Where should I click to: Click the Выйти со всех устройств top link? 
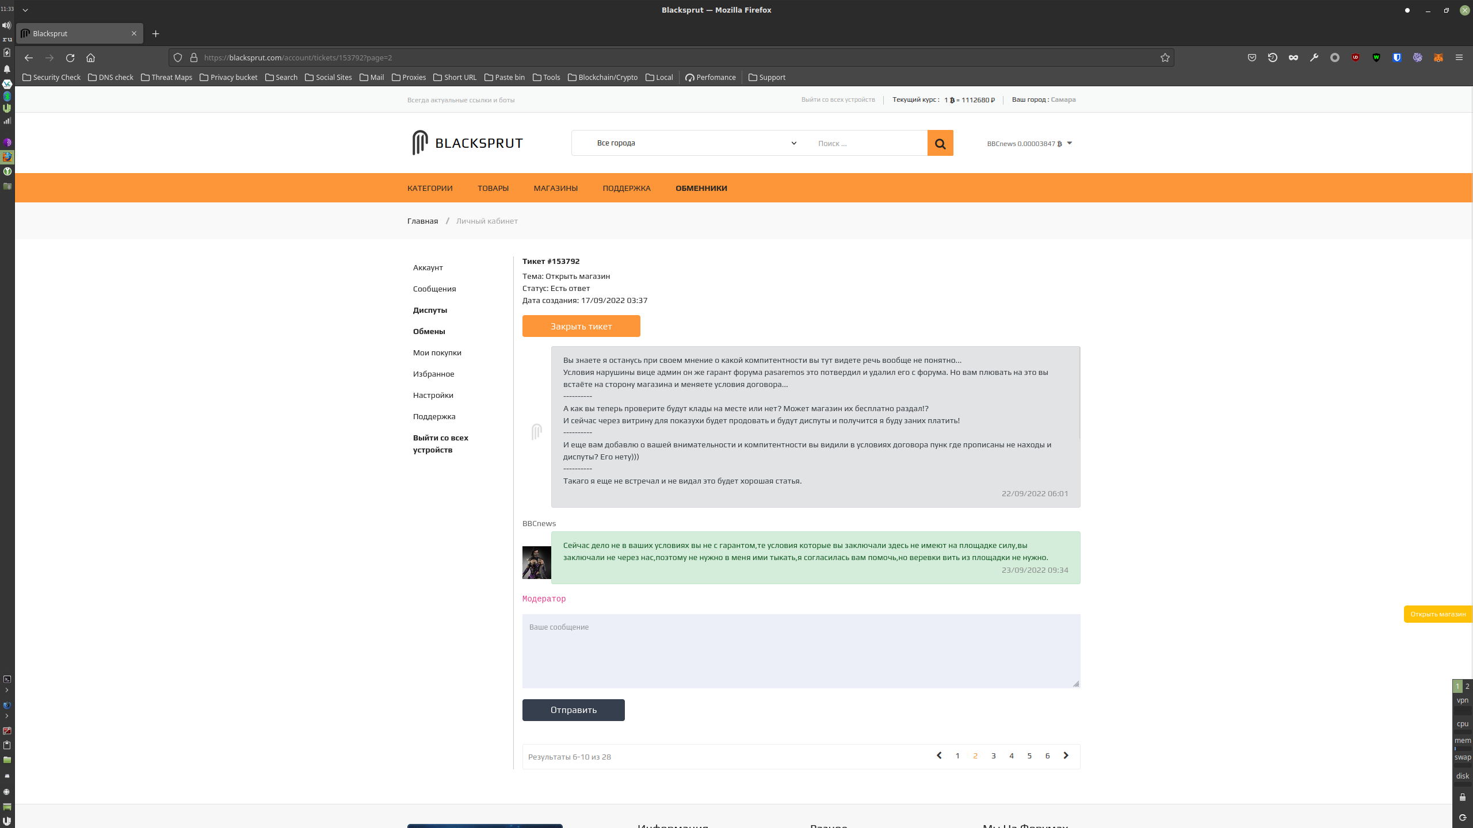[x=838, y=99]
